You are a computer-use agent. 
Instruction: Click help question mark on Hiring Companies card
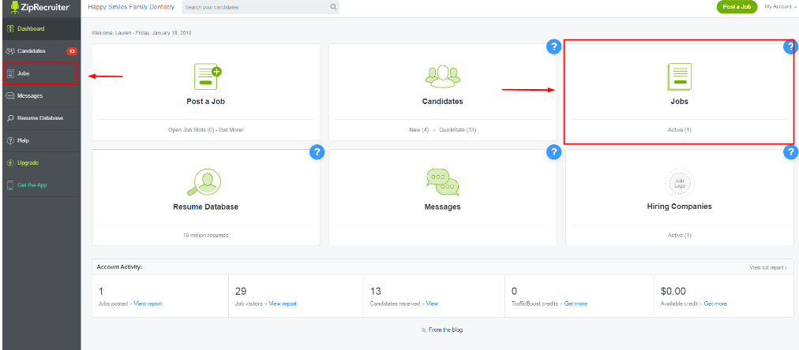[791, 151]
